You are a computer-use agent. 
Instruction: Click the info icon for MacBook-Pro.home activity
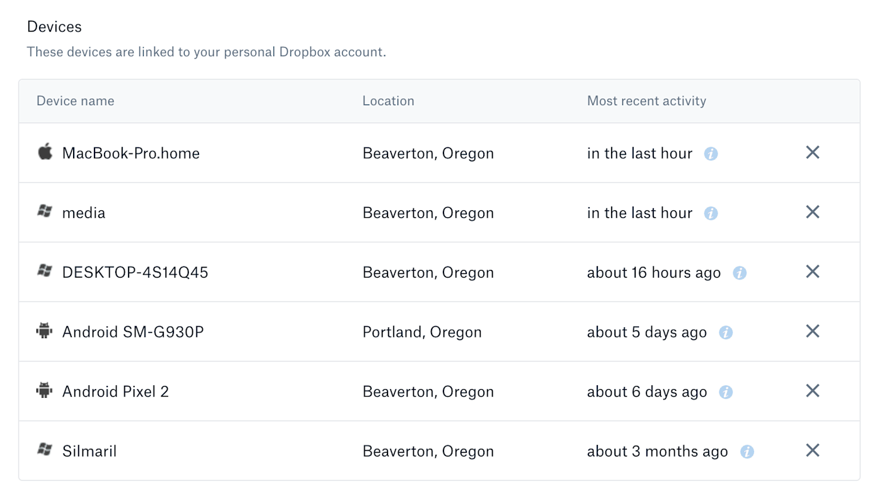tap(711, 154)
